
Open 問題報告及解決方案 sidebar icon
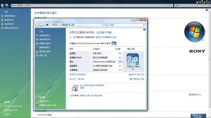[37, 106]
